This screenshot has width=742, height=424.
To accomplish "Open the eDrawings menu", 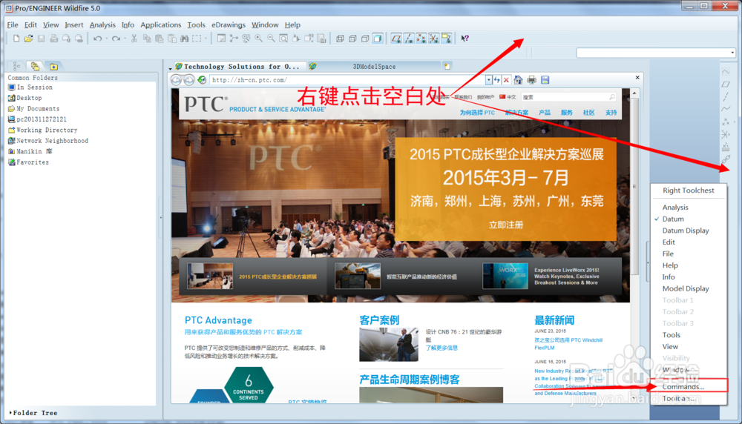I will tap(229, 24).
